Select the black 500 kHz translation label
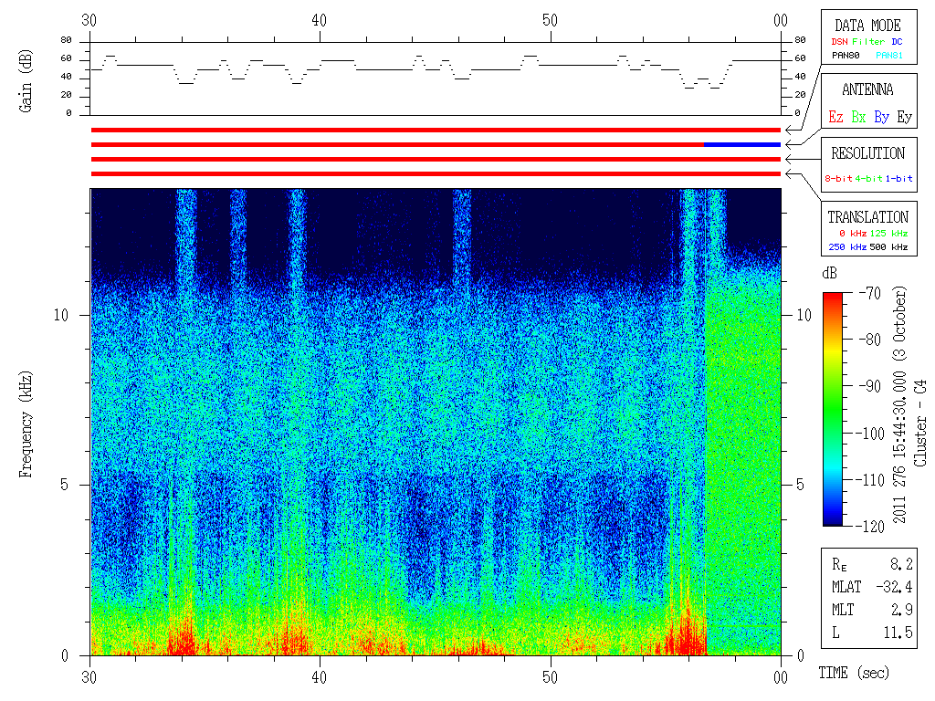 pyautogui.click(x=888, y=246)
